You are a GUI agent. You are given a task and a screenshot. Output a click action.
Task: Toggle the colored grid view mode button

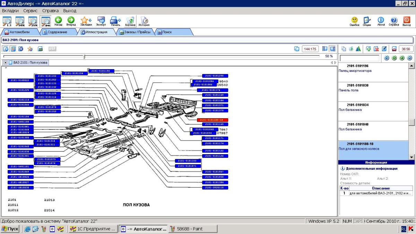[13, 49]
